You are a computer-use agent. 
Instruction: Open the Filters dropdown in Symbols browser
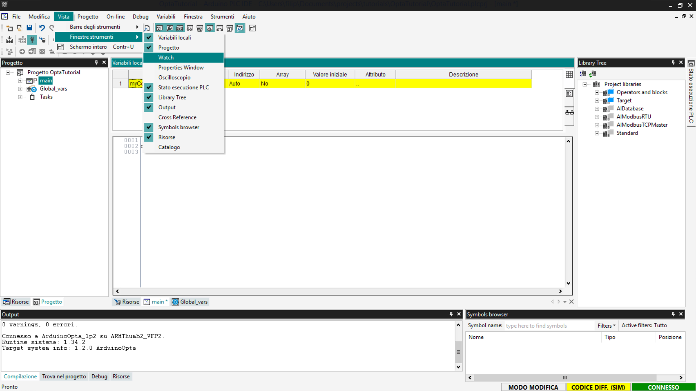click(x=606, y=325)
